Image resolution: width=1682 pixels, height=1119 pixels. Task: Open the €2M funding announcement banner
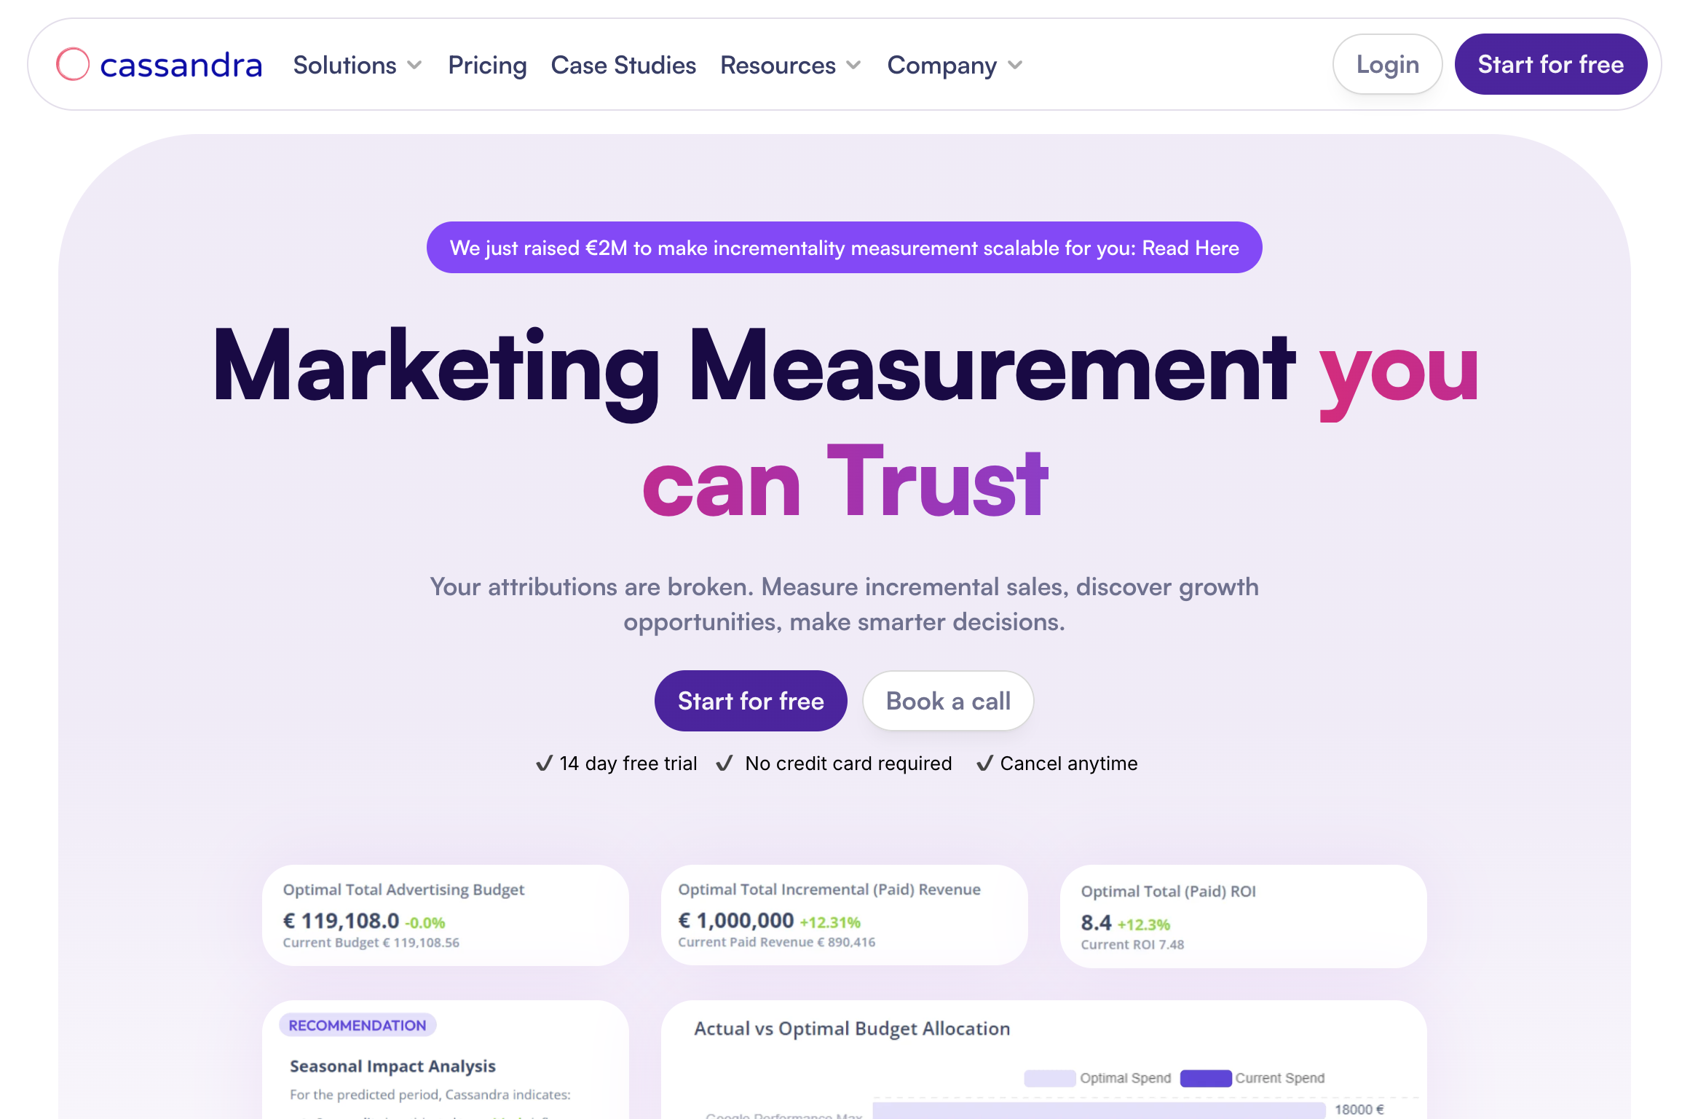click(x=844, y=248)
